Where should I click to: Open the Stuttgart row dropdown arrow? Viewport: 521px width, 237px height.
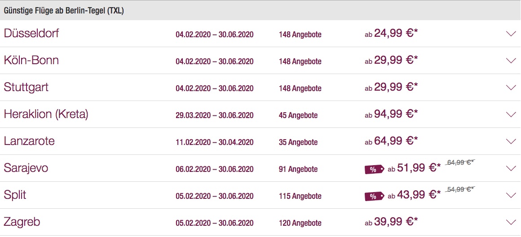[511, 88]
